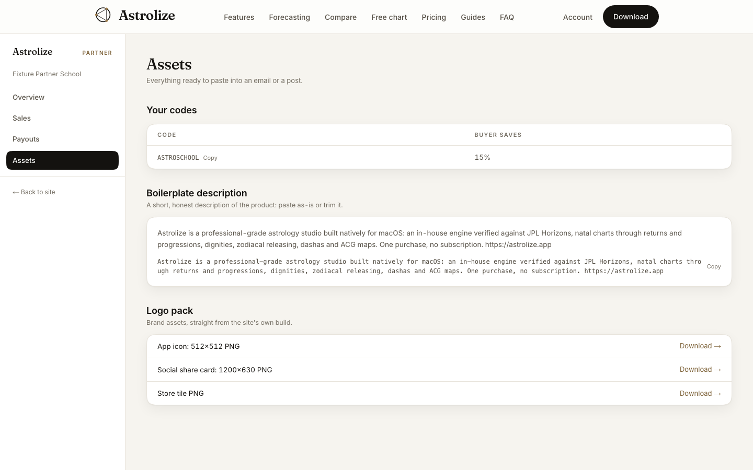Open Guides in the top navigation
753x470 pixels.
pos(473,17)
